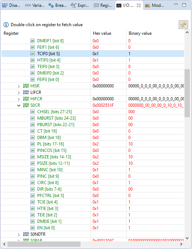
Task: Click the vertical scrollbar thumb
Action: click(x=187, y=93)
